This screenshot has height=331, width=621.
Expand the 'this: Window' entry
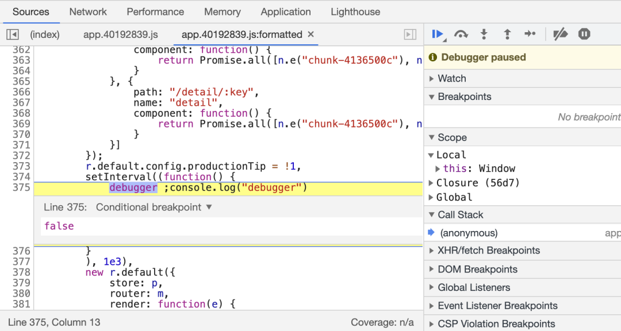point(438,169)
